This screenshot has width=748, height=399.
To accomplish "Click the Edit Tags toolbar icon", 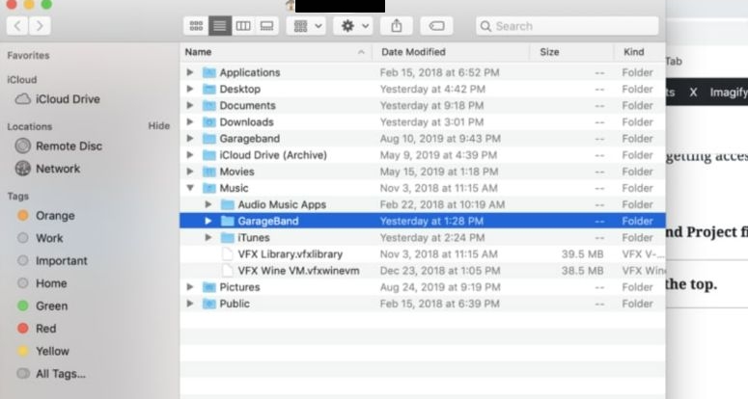I will (436, 26).
